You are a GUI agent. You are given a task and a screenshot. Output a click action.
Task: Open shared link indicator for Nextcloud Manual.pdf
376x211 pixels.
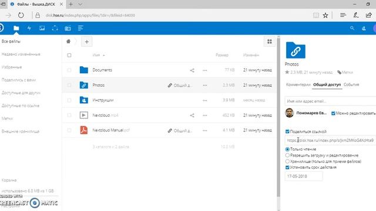180,131
